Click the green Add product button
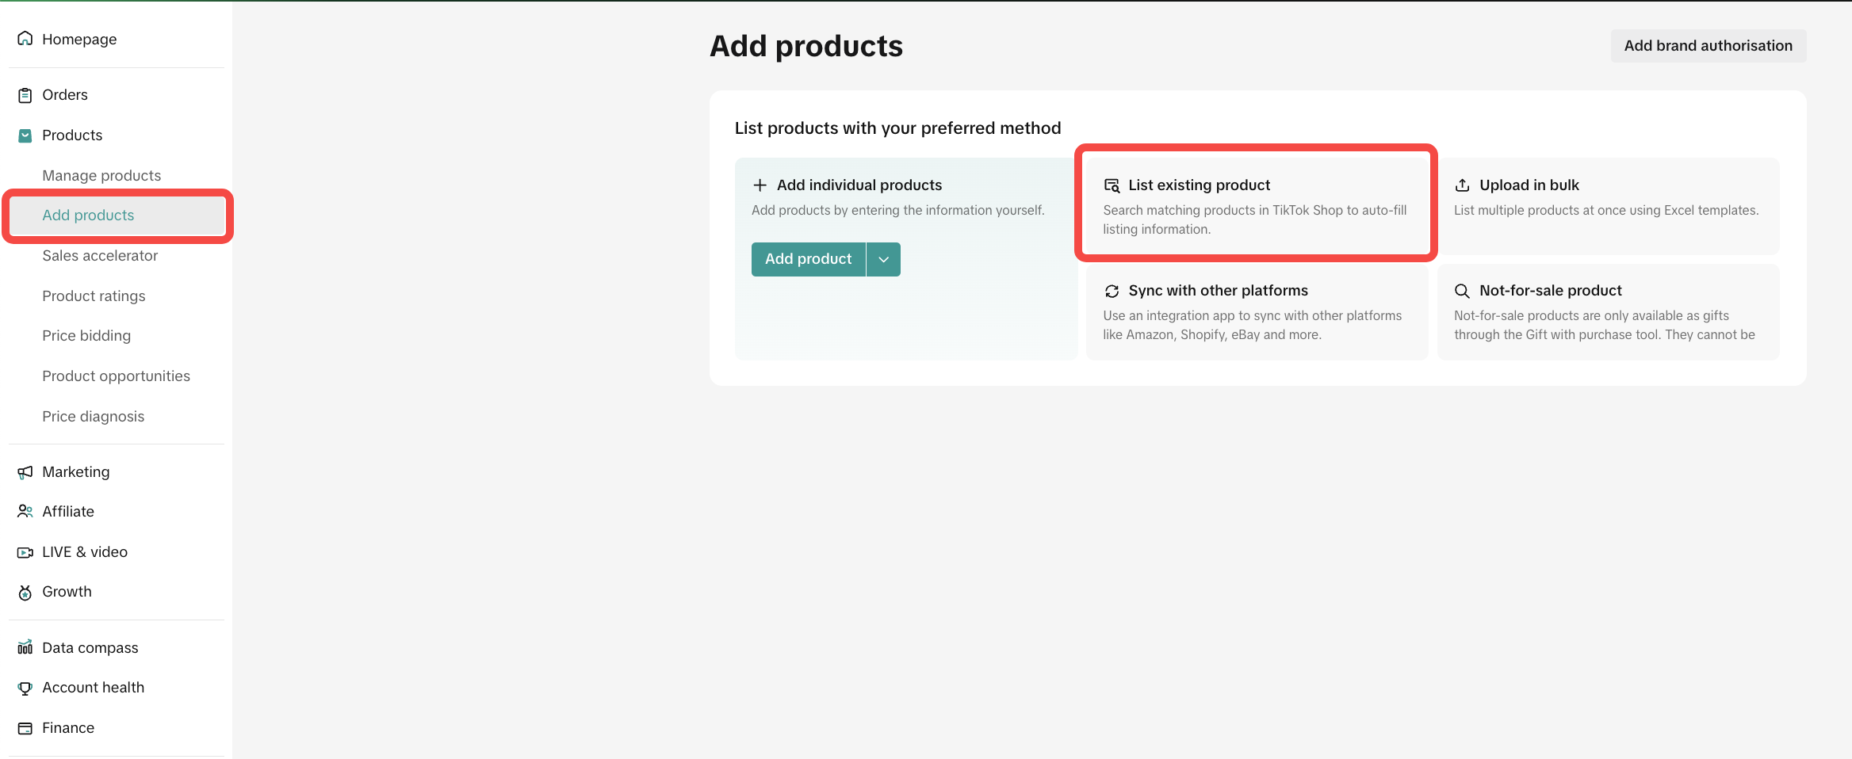1852x759 pixels. point(808,259)
